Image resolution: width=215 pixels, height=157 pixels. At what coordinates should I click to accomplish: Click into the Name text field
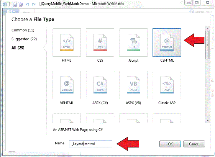(x=90, y=144)
